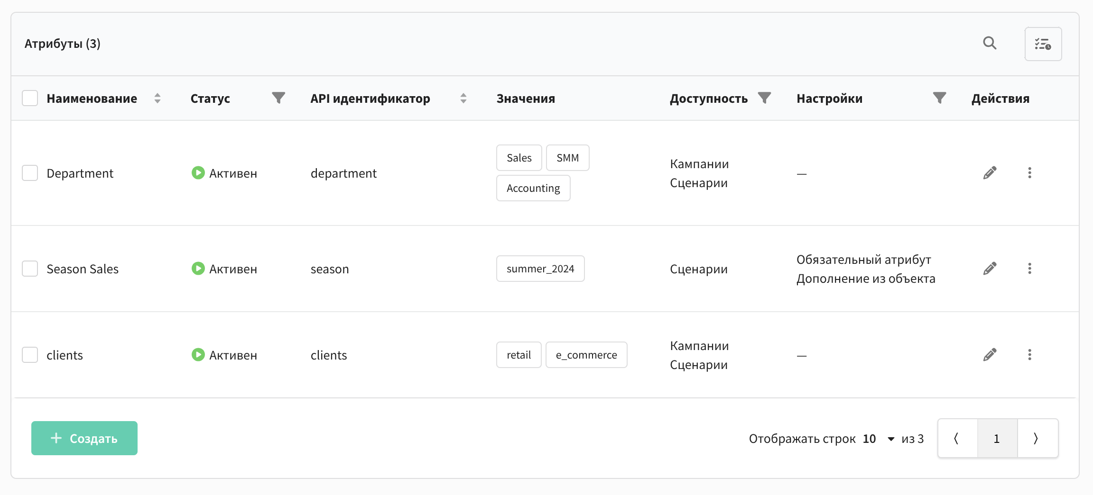Check the Season Sales row checkbox

pyautogui.click(x=30, y=269)
